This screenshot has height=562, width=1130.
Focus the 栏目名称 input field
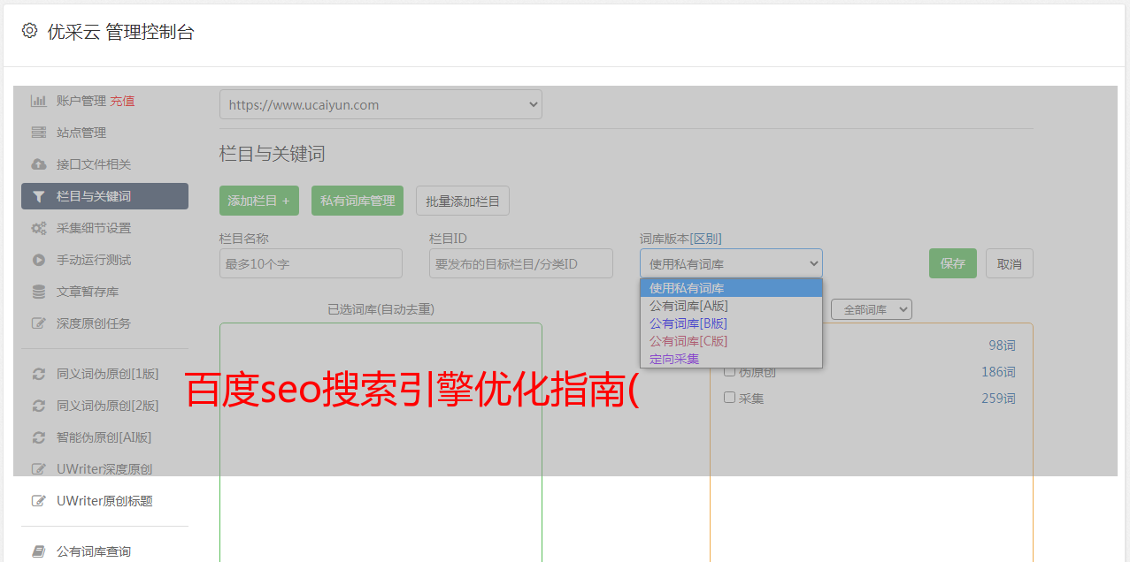click(311, 263)
